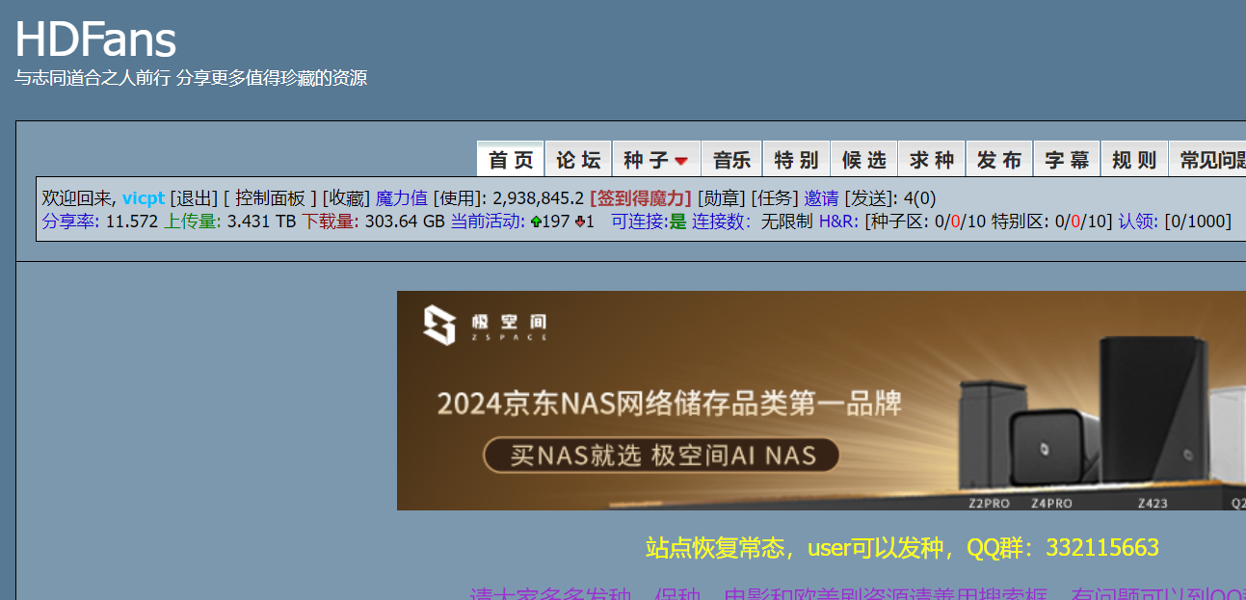The width and height of the screenshot is (1246, 600).
Task: Click the 邀请 invite link
Action: 821,198
